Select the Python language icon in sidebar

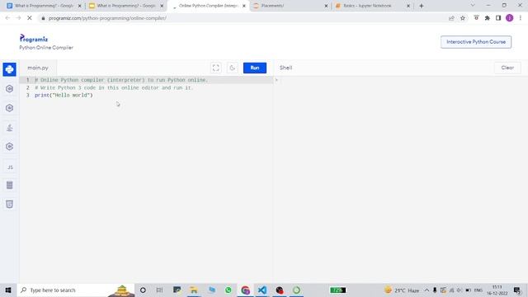pos(9,69)
